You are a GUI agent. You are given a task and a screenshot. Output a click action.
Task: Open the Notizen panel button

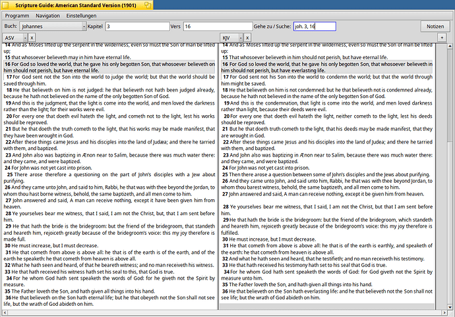[x=435, y=26]
